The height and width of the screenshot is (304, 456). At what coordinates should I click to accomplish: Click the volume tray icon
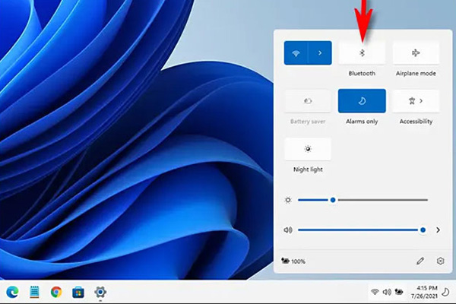387,292
